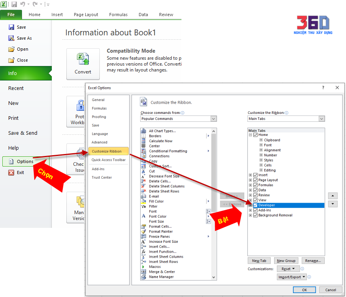Screen dimensions: 346x297
Task: Expand the Clipboard group node
Action: point(261,140)
